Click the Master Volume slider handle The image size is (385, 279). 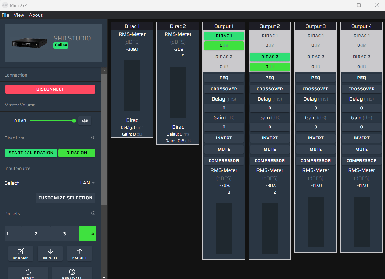point(74,121)
